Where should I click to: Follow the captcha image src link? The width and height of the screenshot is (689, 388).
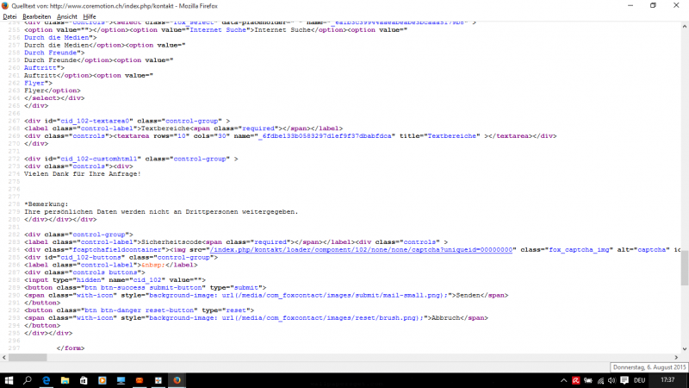pos(361,249)
